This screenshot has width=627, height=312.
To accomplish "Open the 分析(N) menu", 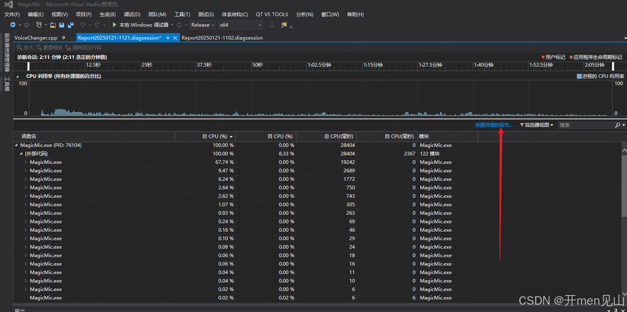I will click(304, 15).
